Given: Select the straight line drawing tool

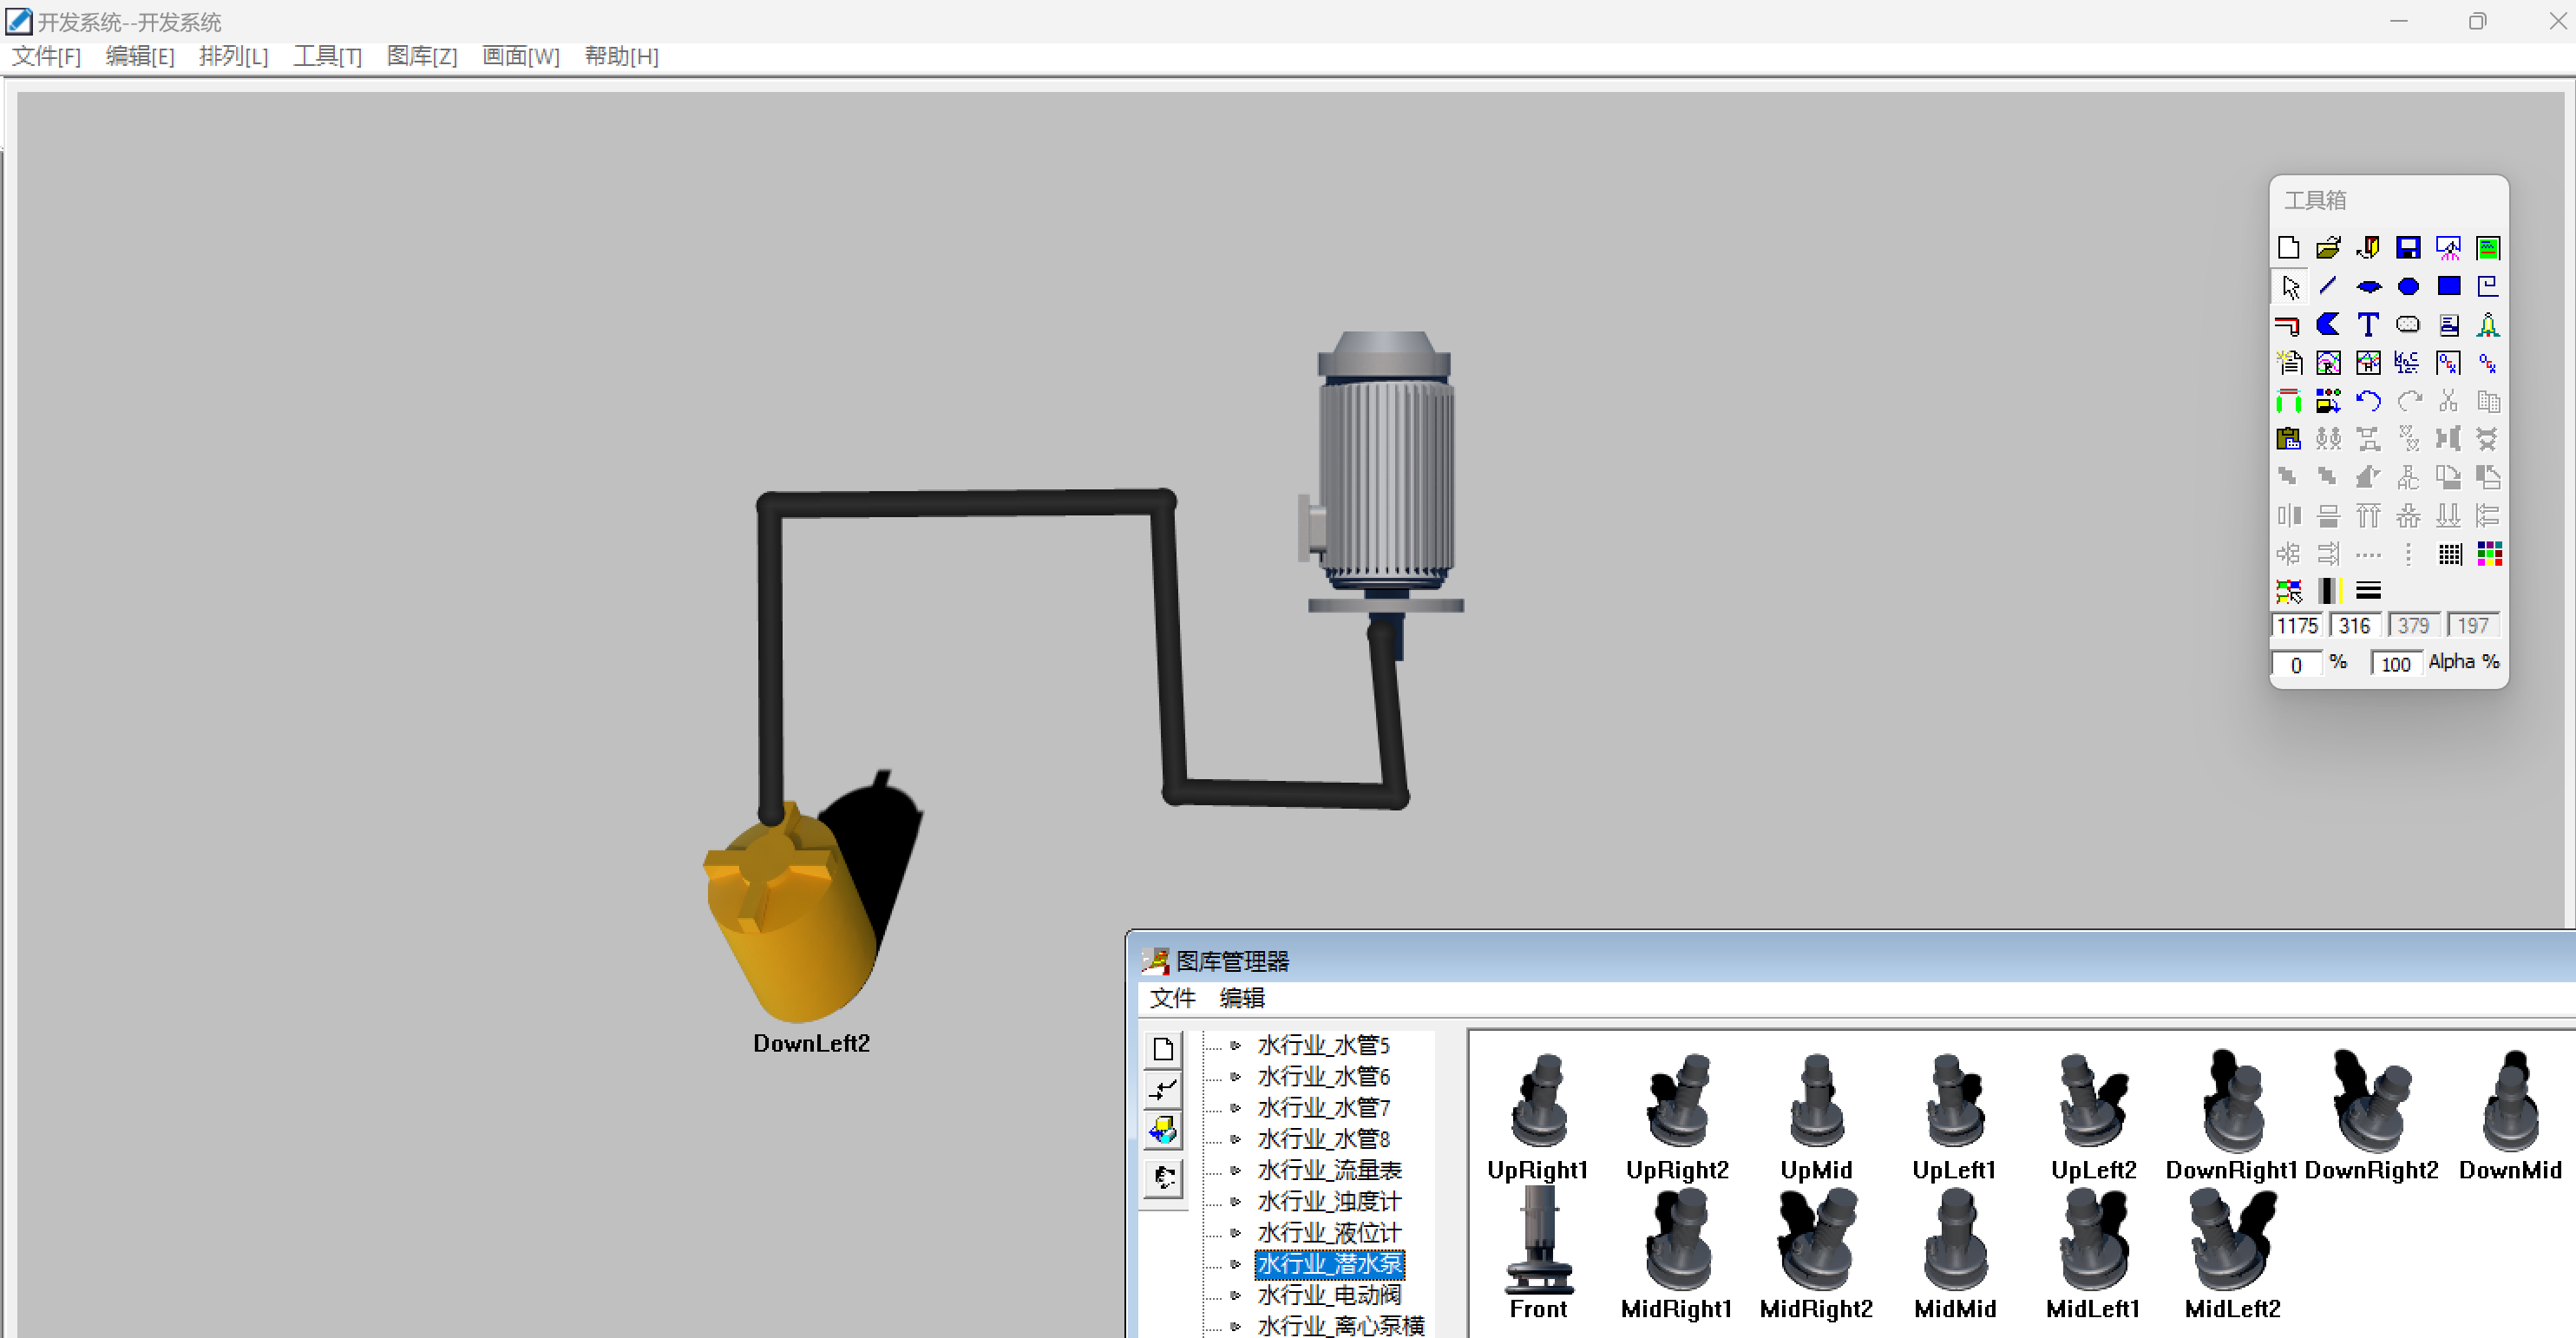Looking at the screenshot, I should point(2328,287).
